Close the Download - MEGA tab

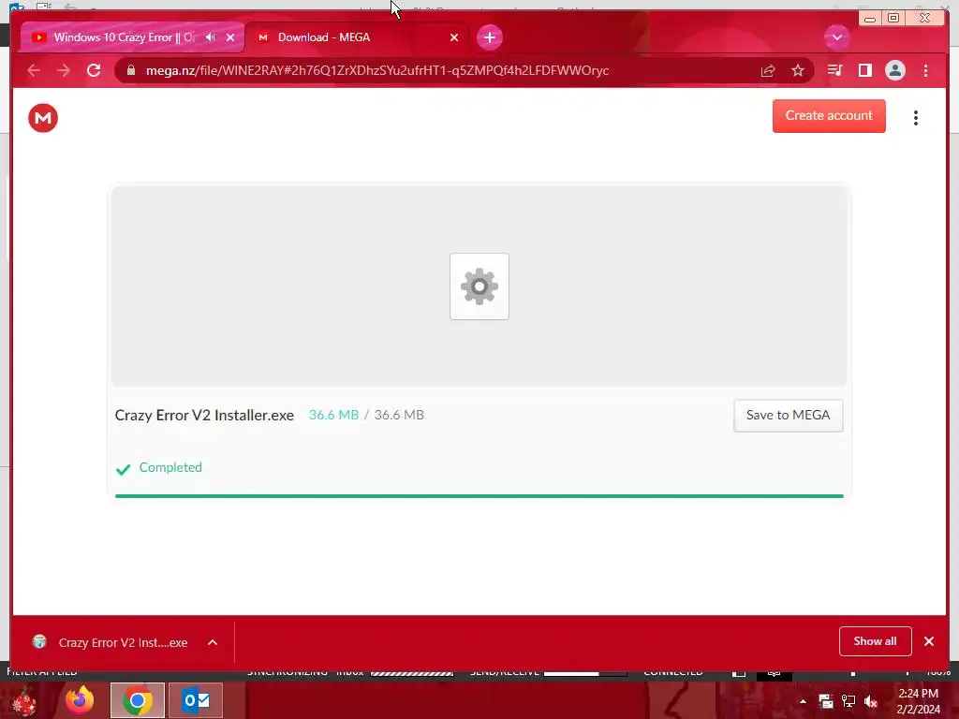pyautogui.click(x=454, y=37)
